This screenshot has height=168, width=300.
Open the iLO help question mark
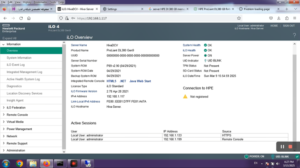click(x=295, y=35)
